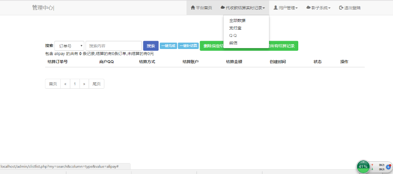Go to 首页 first pagination page
The height and width of the screenshot is (174, 393).
pyautogui.click(x=53, y=84)
